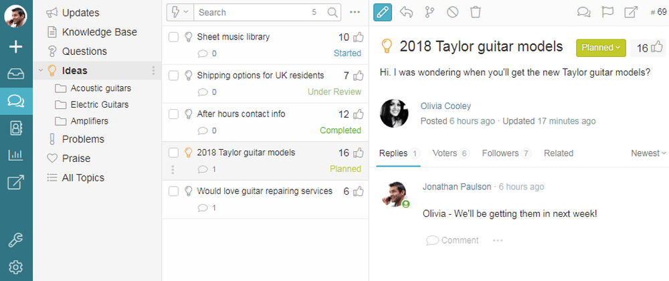Click the merge/branch icon in the topic toolbar
The width and height of the screenshot is (669, 281).
429,12
